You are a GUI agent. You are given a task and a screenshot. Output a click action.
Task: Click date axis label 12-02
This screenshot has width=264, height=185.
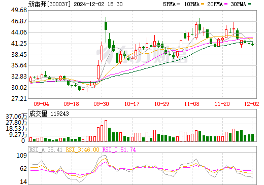tap(252, 104)
